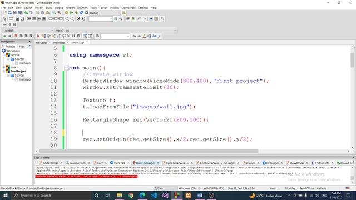Open the Plugins menu
Screen dimensions: 356x200
point(115,8)
